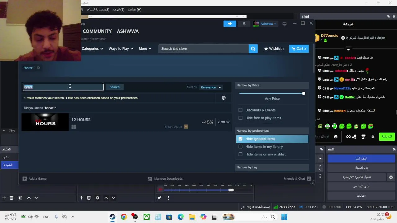The image size is (397, 223).
Task: Expand Categories store menu
Action: (92, 49)
